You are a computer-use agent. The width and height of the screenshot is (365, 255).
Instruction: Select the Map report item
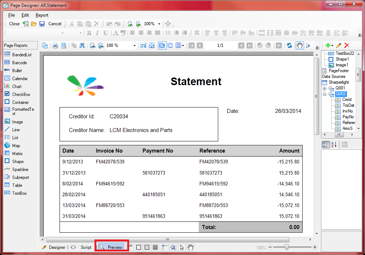12,146
